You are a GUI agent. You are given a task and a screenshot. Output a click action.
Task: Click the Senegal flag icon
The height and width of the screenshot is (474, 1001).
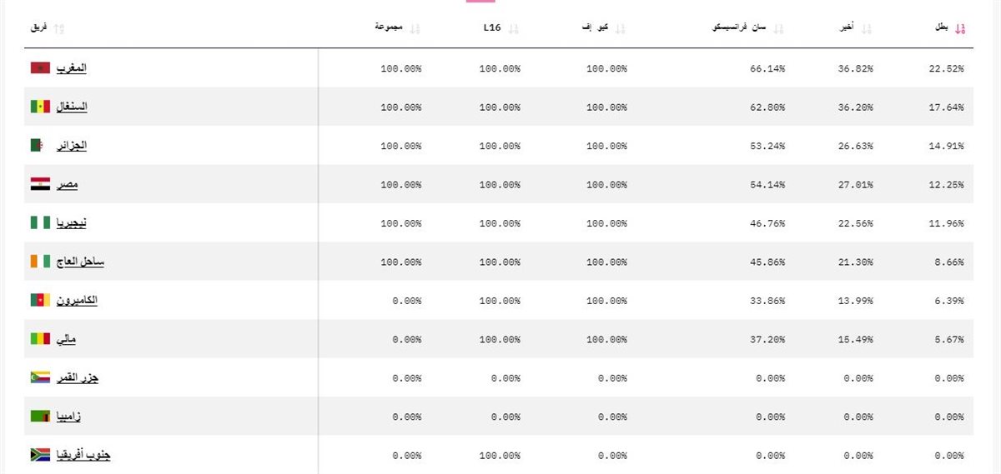click(40, 107)
